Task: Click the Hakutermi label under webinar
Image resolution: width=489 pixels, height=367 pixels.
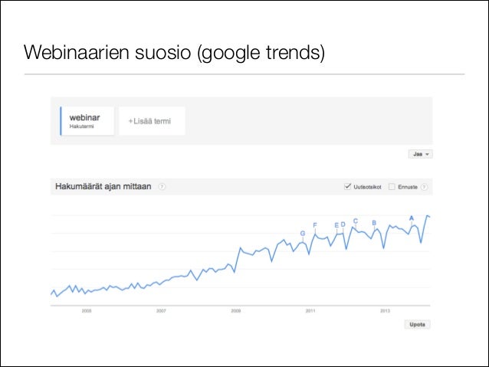Action: pyautogui.click(x=81, y=126)
